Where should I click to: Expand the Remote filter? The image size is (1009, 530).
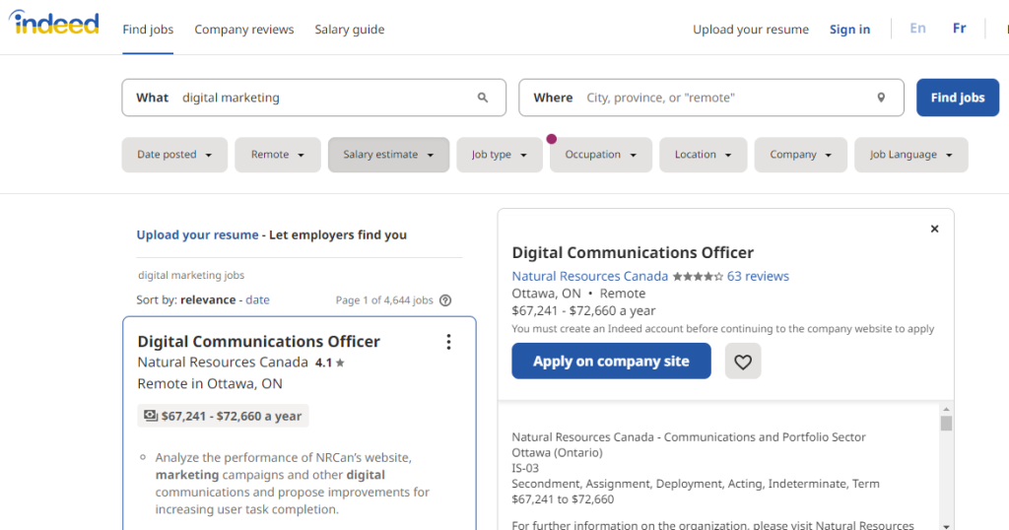pos(277,155)
